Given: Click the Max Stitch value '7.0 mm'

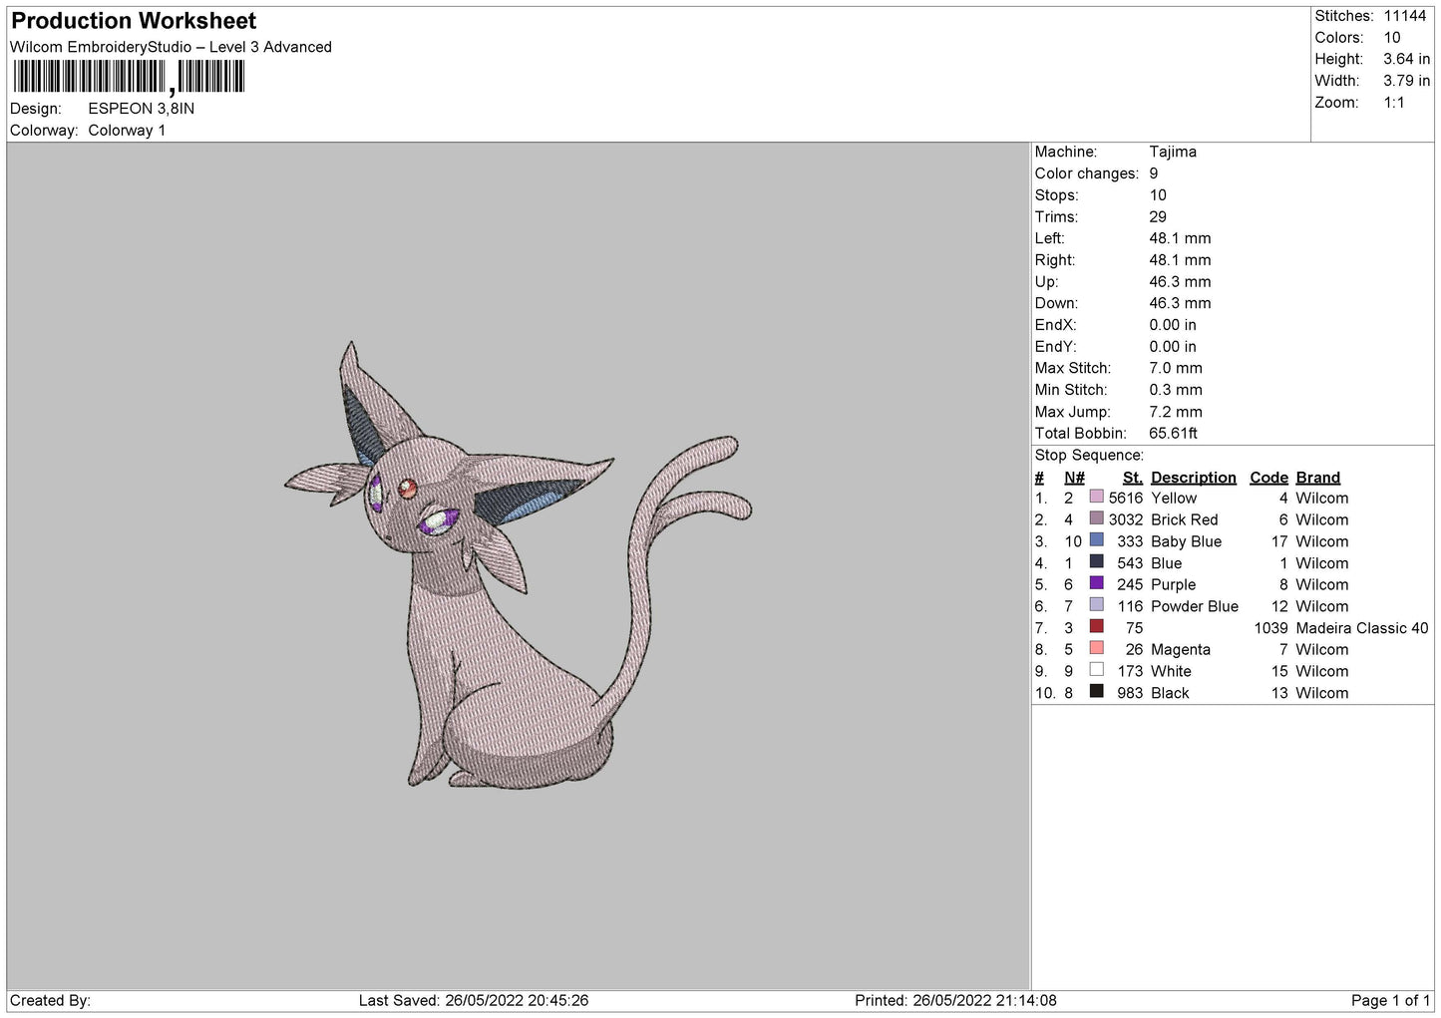Looking at the screenshot, I should click(1176, 368).
